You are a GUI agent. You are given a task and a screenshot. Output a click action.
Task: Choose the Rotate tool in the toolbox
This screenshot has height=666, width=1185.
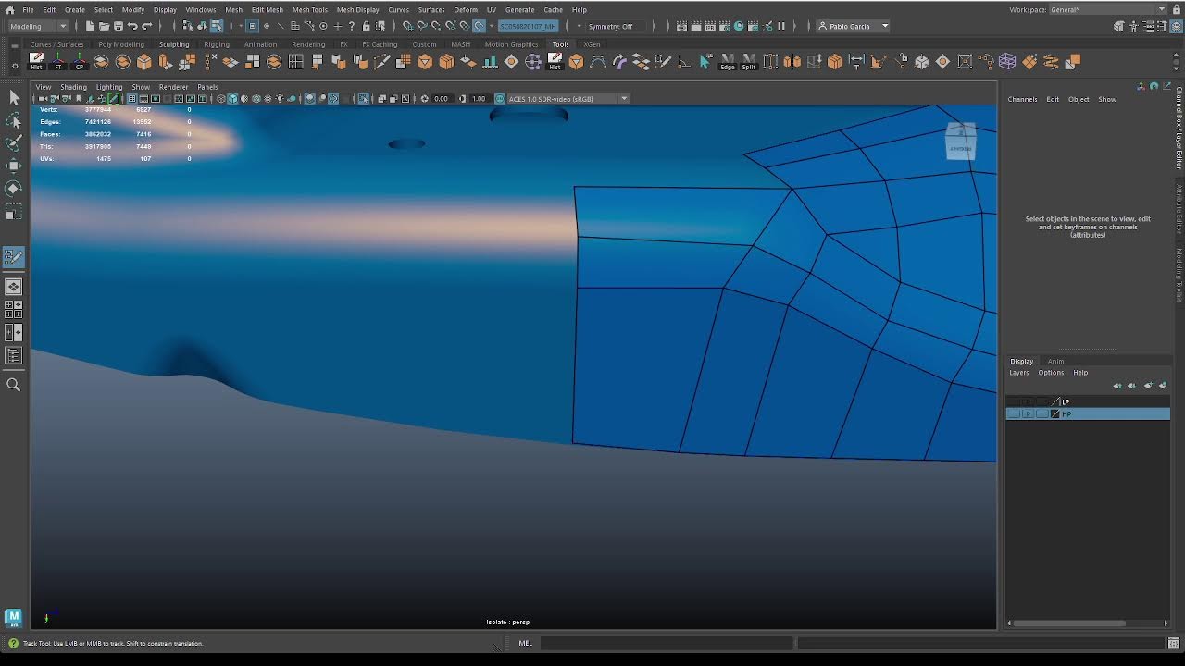click(14, 189)
